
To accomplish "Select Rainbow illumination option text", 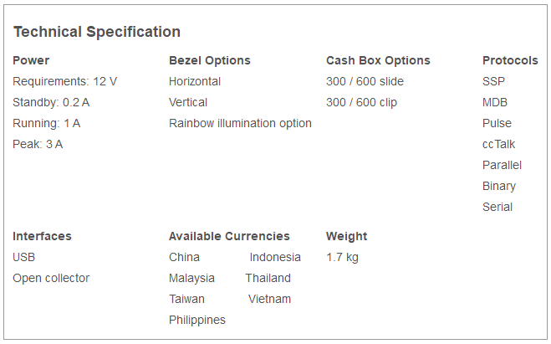I will [240, 124].
